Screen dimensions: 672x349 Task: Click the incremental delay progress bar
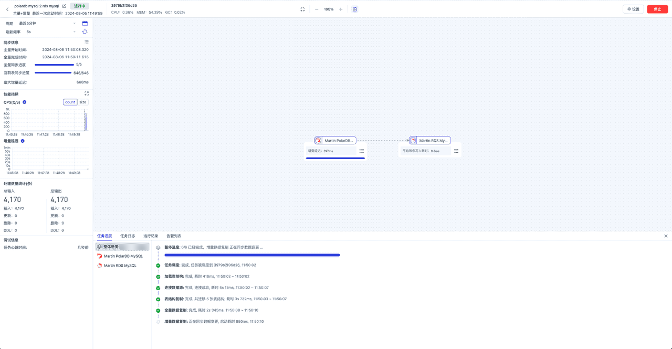point(335,158)
